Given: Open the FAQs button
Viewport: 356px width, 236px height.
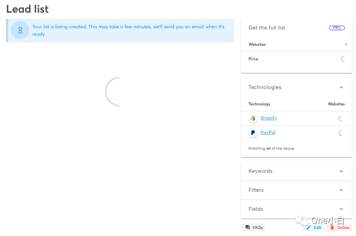Looking at the screenshot, I should tap(254, 227).
